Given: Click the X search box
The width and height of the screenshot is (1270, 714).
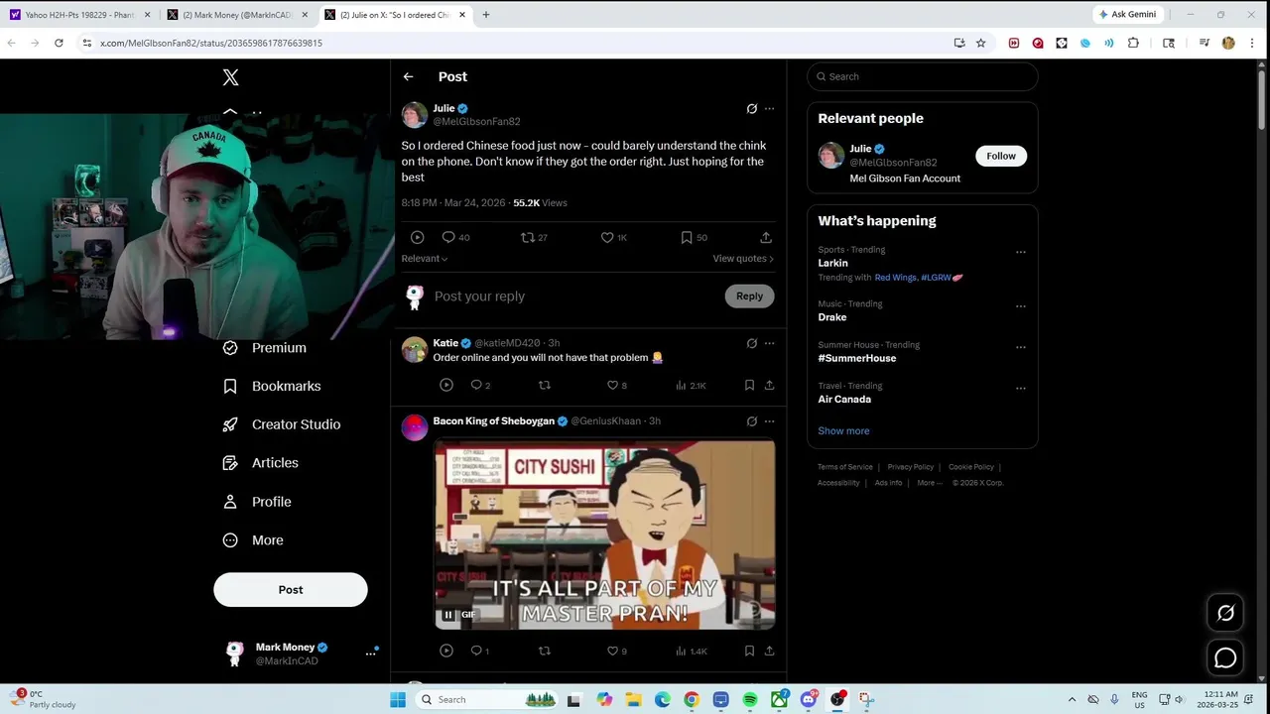Looking at the screenshot, I should [x=923, y=76].
